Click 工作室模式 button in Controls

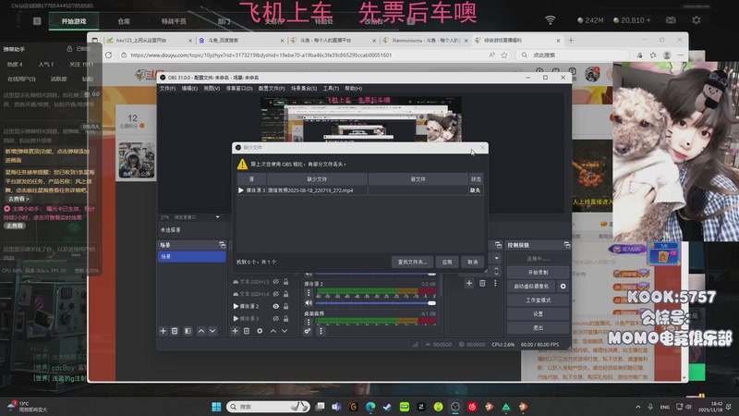(x=539, y=300)
